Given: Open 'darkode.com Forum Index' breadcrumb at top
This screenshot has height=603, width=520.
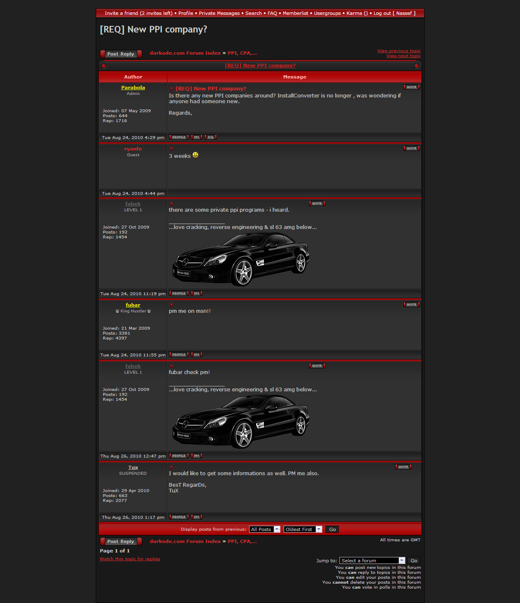Looking at the screenshot, I should point(185,53).
